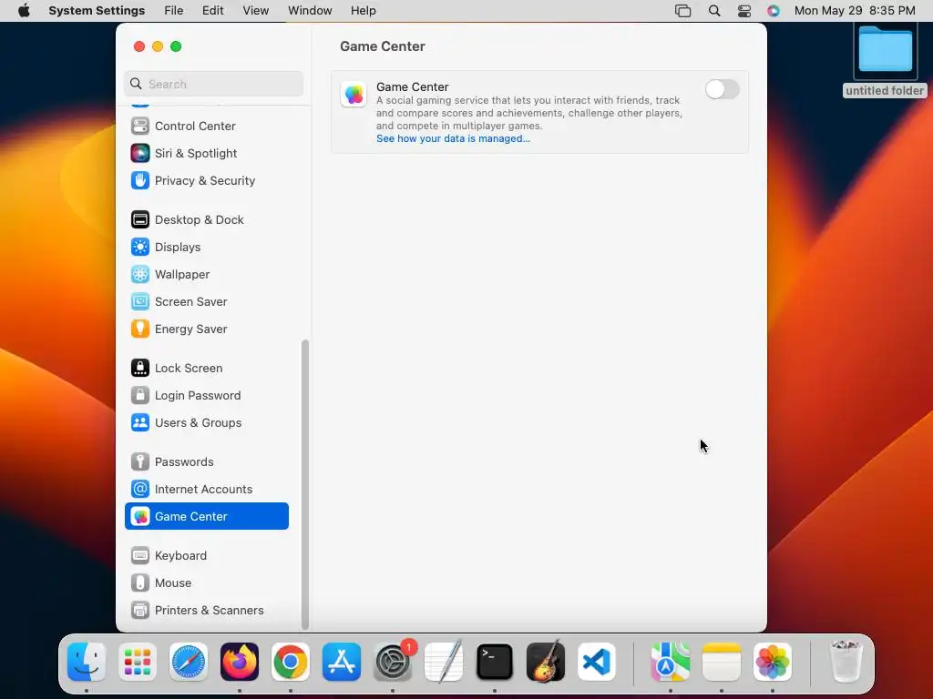Select Mouse settings icon

(139, 583)
